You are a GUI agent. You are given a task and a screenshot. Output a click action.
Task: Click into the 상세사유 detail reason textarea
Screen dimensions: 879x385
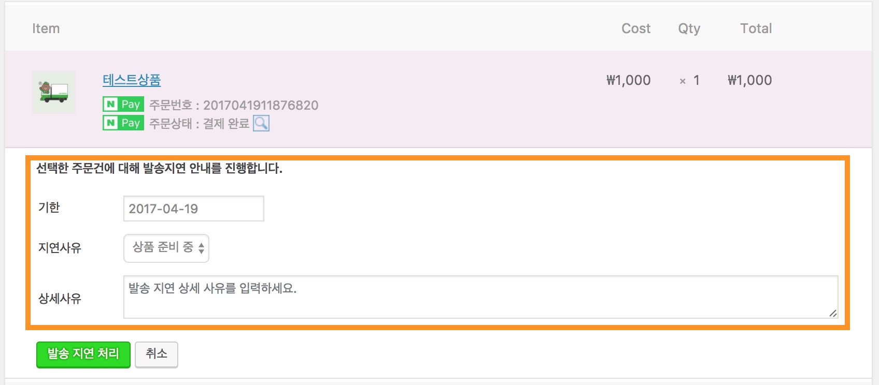click(480, 297)
